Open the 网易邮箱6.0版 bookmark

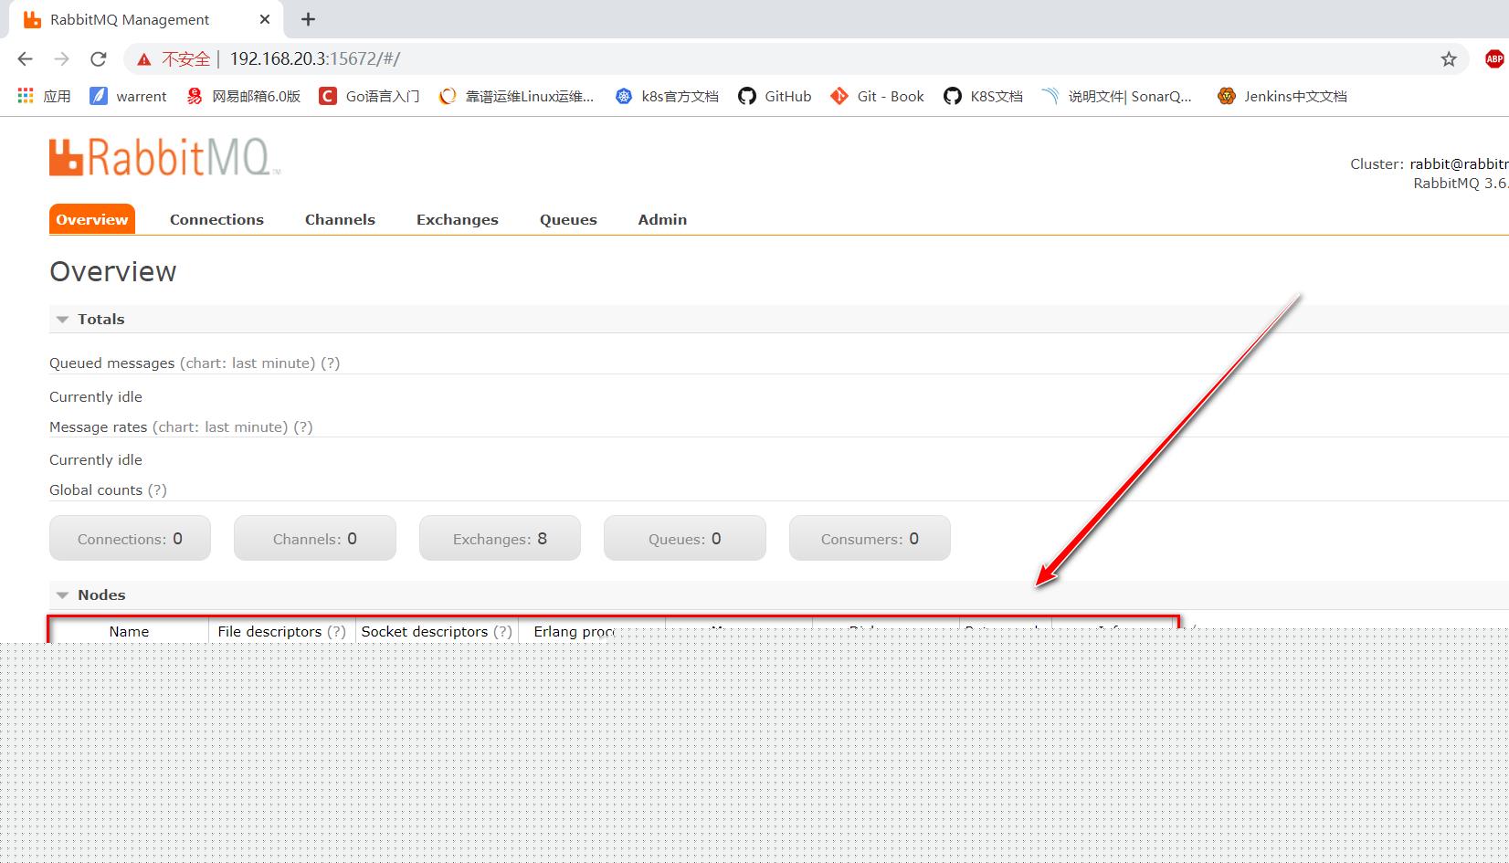(243, 96)
